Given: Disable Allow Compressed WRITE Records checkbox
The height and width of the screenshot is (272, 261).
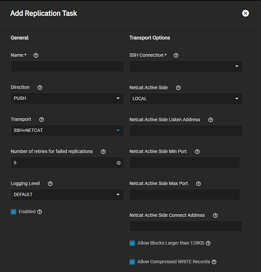Looking at the screenshot, I should coord(132,262).
